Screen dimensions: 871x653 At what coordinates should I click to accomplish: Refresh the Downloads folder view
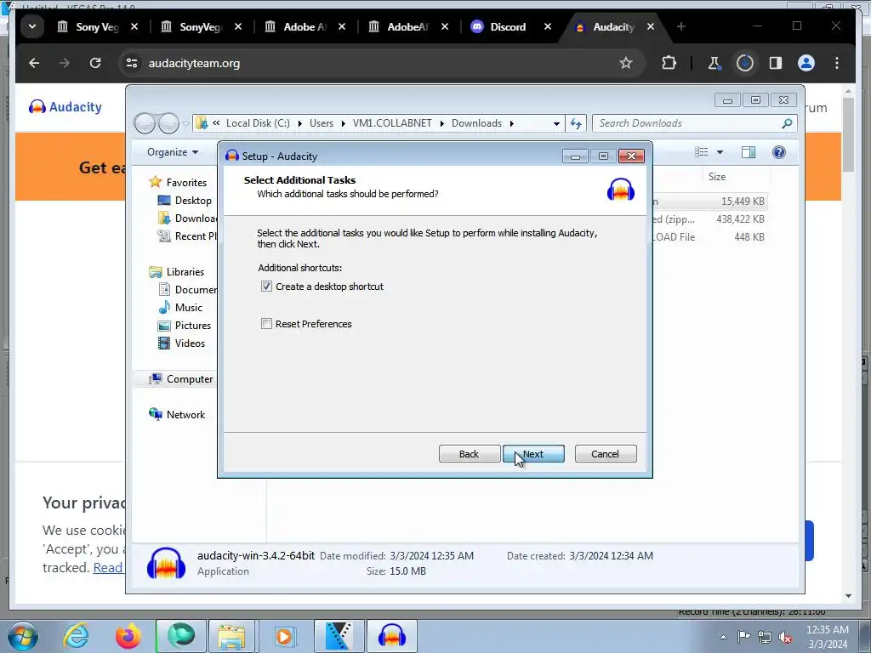(x=576, y=123)
